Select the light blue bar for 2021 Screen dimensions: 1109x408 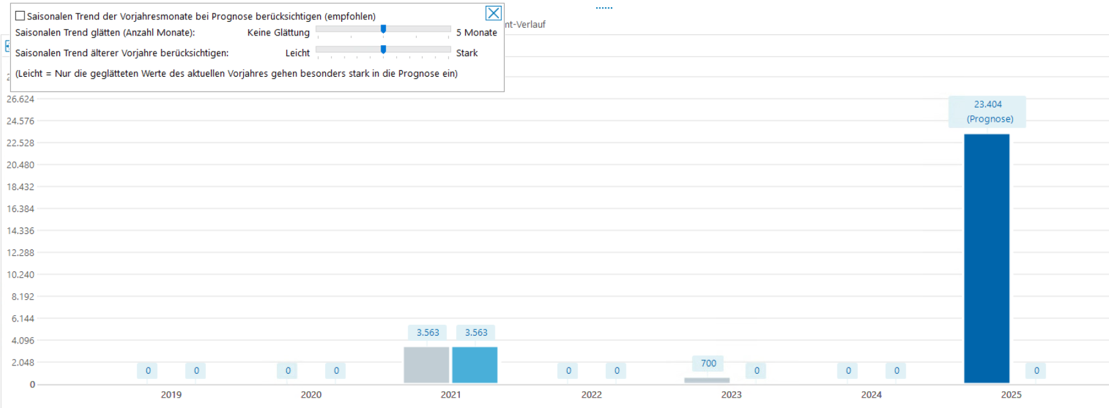coord(475,365)
